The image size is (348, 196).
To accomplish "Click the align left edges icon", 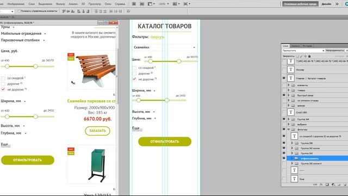I will [x=79, y=11].
